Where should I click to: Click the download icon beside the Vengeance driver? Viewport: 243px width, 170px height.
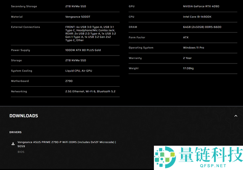(x=13, y=143)
